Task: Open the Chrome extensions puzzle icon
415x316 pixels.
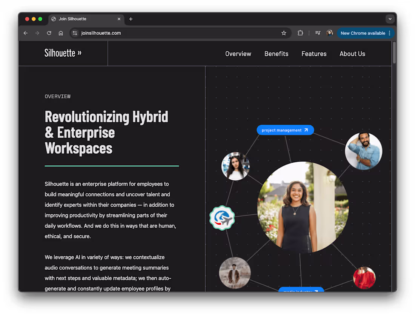Action: point(300,33)
